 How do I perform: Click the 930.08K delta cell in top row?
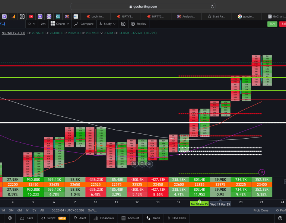[34, 180]
